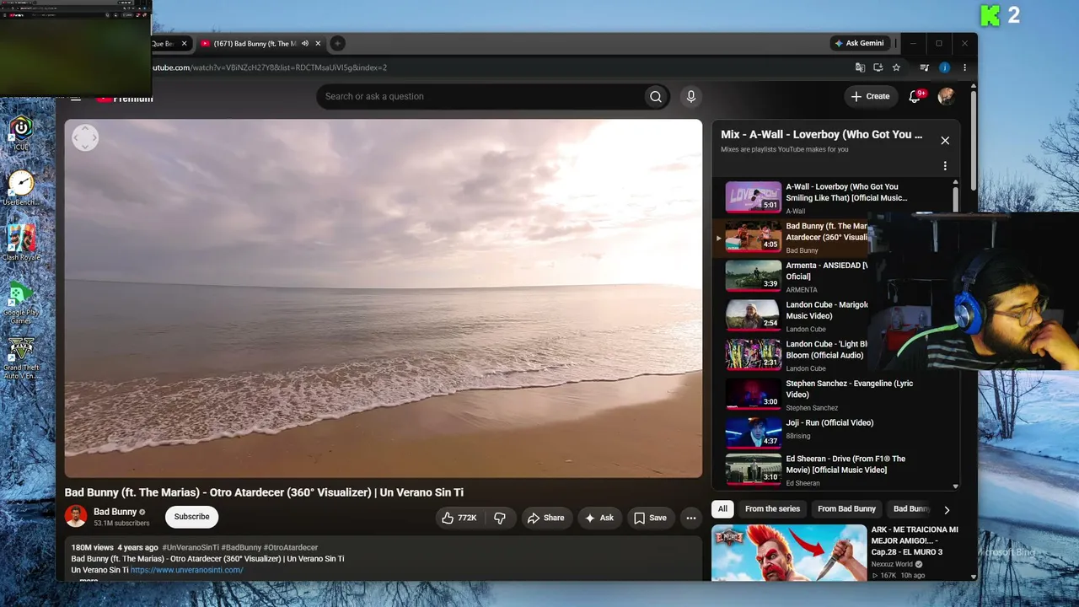Click the Bad Bunny channel name
The image size is (1079, 607).
point(115,512)
